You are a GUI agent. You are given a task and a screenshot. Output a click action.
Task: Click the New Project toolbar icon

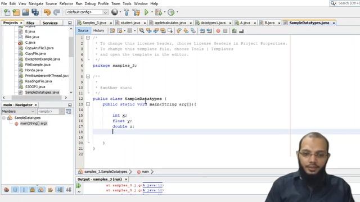point(16,12)
